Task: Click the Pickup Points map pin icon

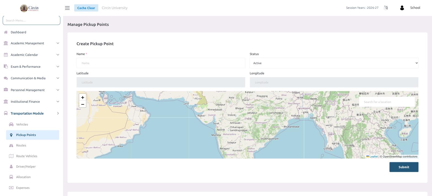Action: coord(11,135)
